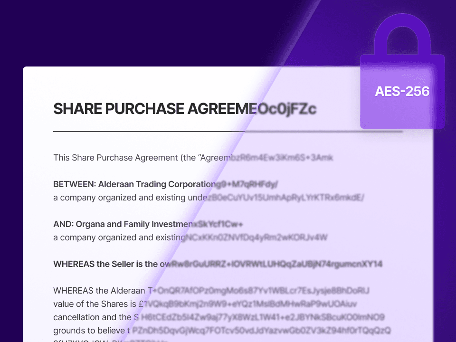This screenshot has height=342, width=456.
Task: Click the encrypted string g9+M7qRHFdy/
Action: coord(247,184)
